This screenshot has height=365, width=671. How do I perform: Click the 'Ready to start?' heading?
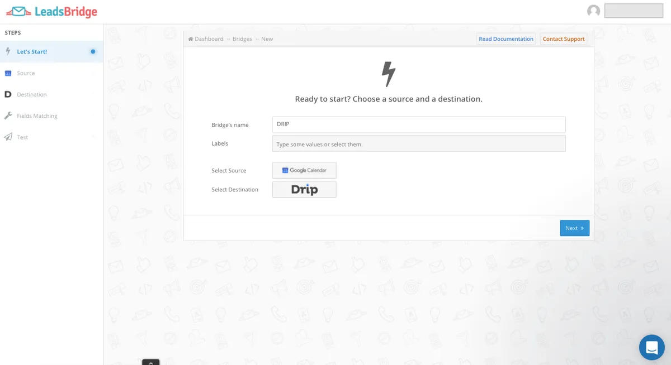(x=389, y=99)
